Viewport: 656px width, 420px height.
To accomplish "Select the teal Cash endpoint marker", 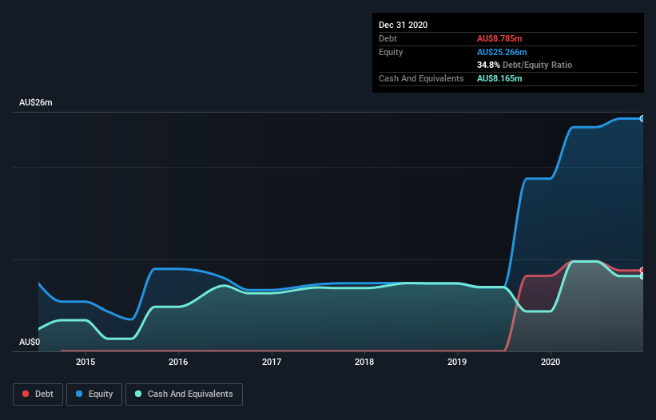I will (x=642, y=275).
